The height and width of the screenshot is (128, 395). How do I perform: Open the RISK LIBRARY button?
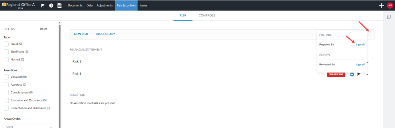[106, 34]
